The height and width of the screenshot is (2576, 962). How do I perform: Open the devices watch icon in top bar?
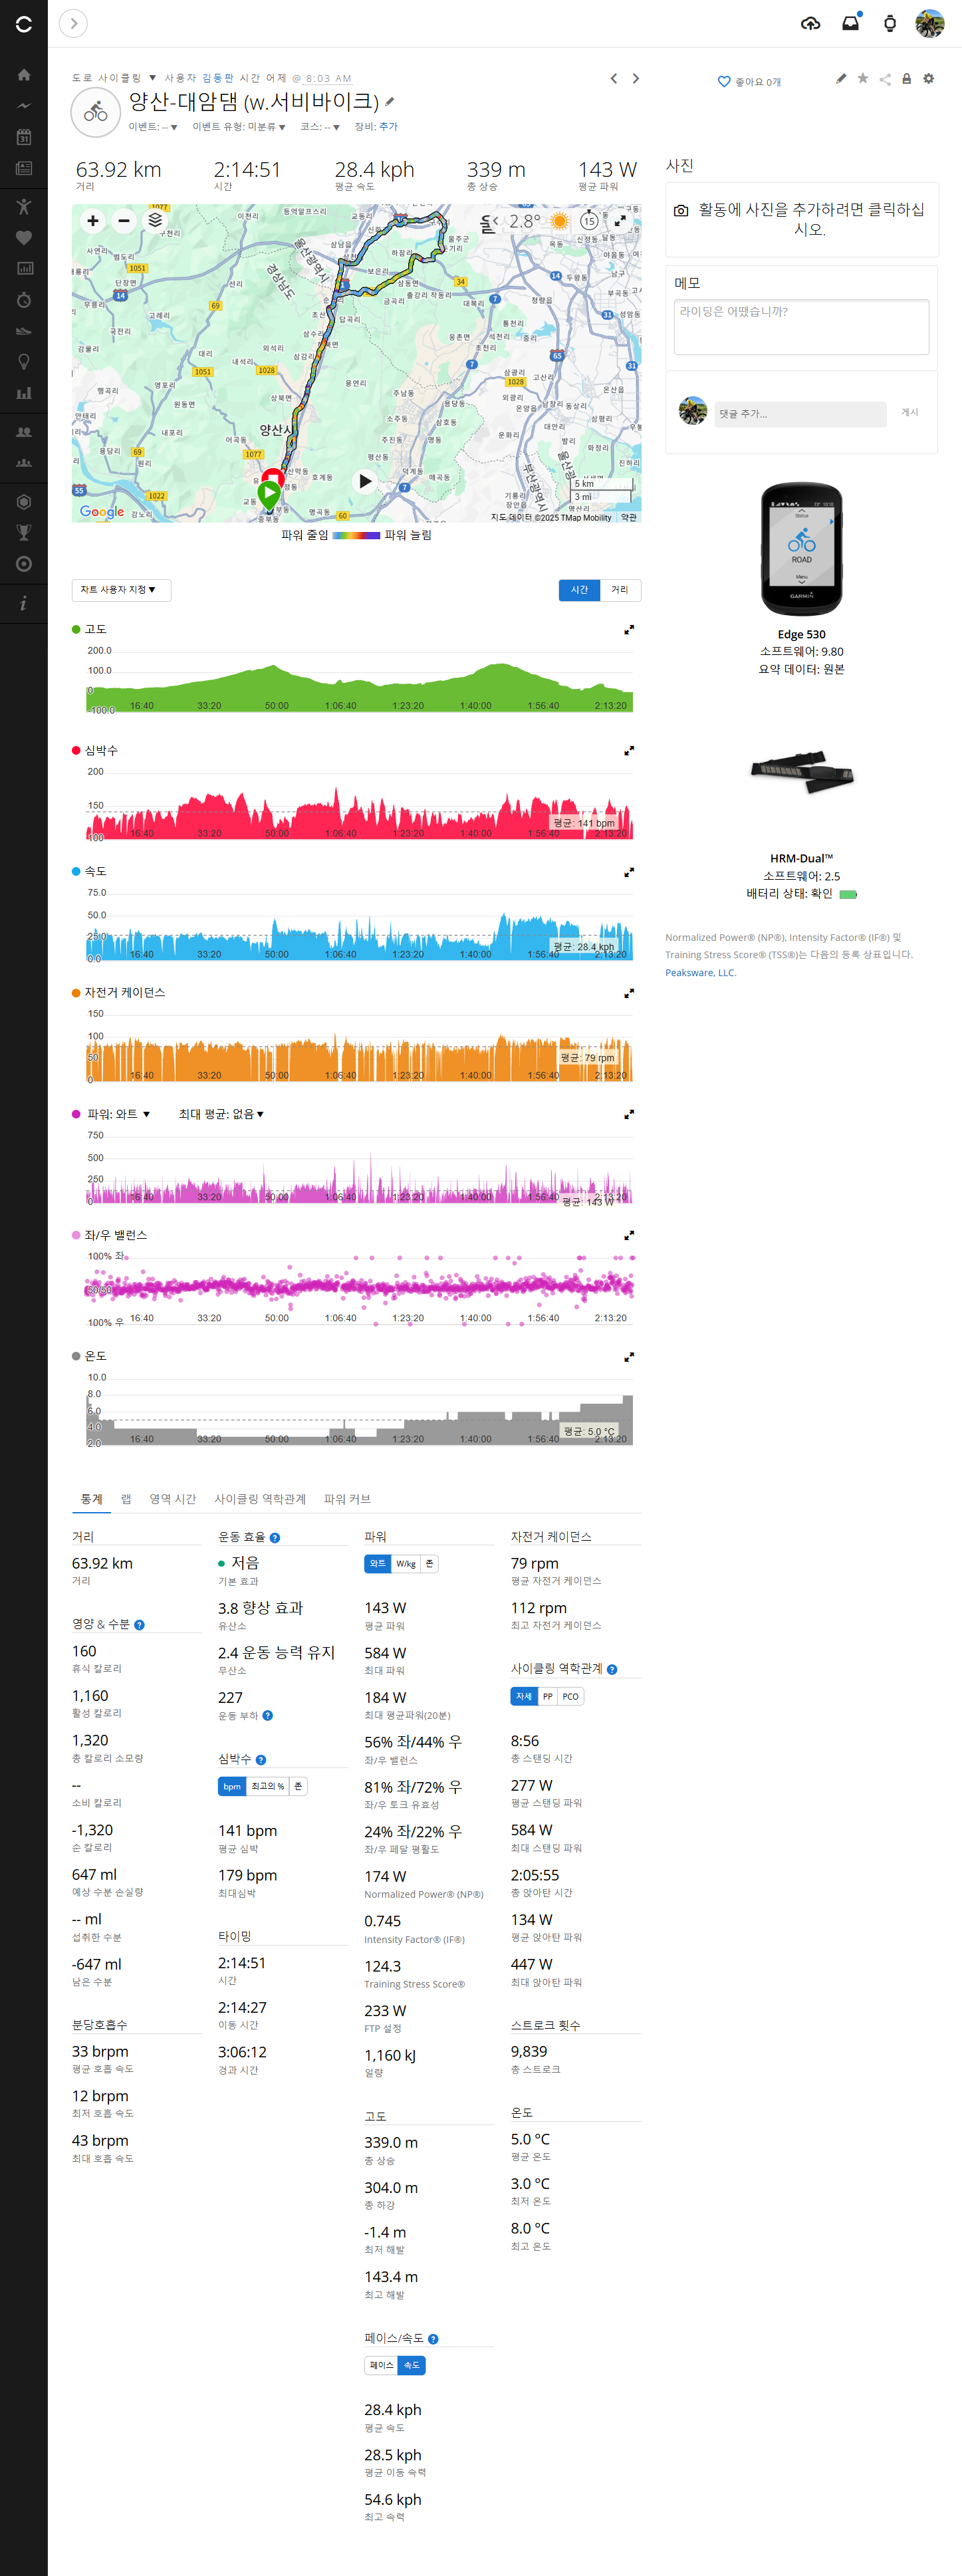[890, 23]
